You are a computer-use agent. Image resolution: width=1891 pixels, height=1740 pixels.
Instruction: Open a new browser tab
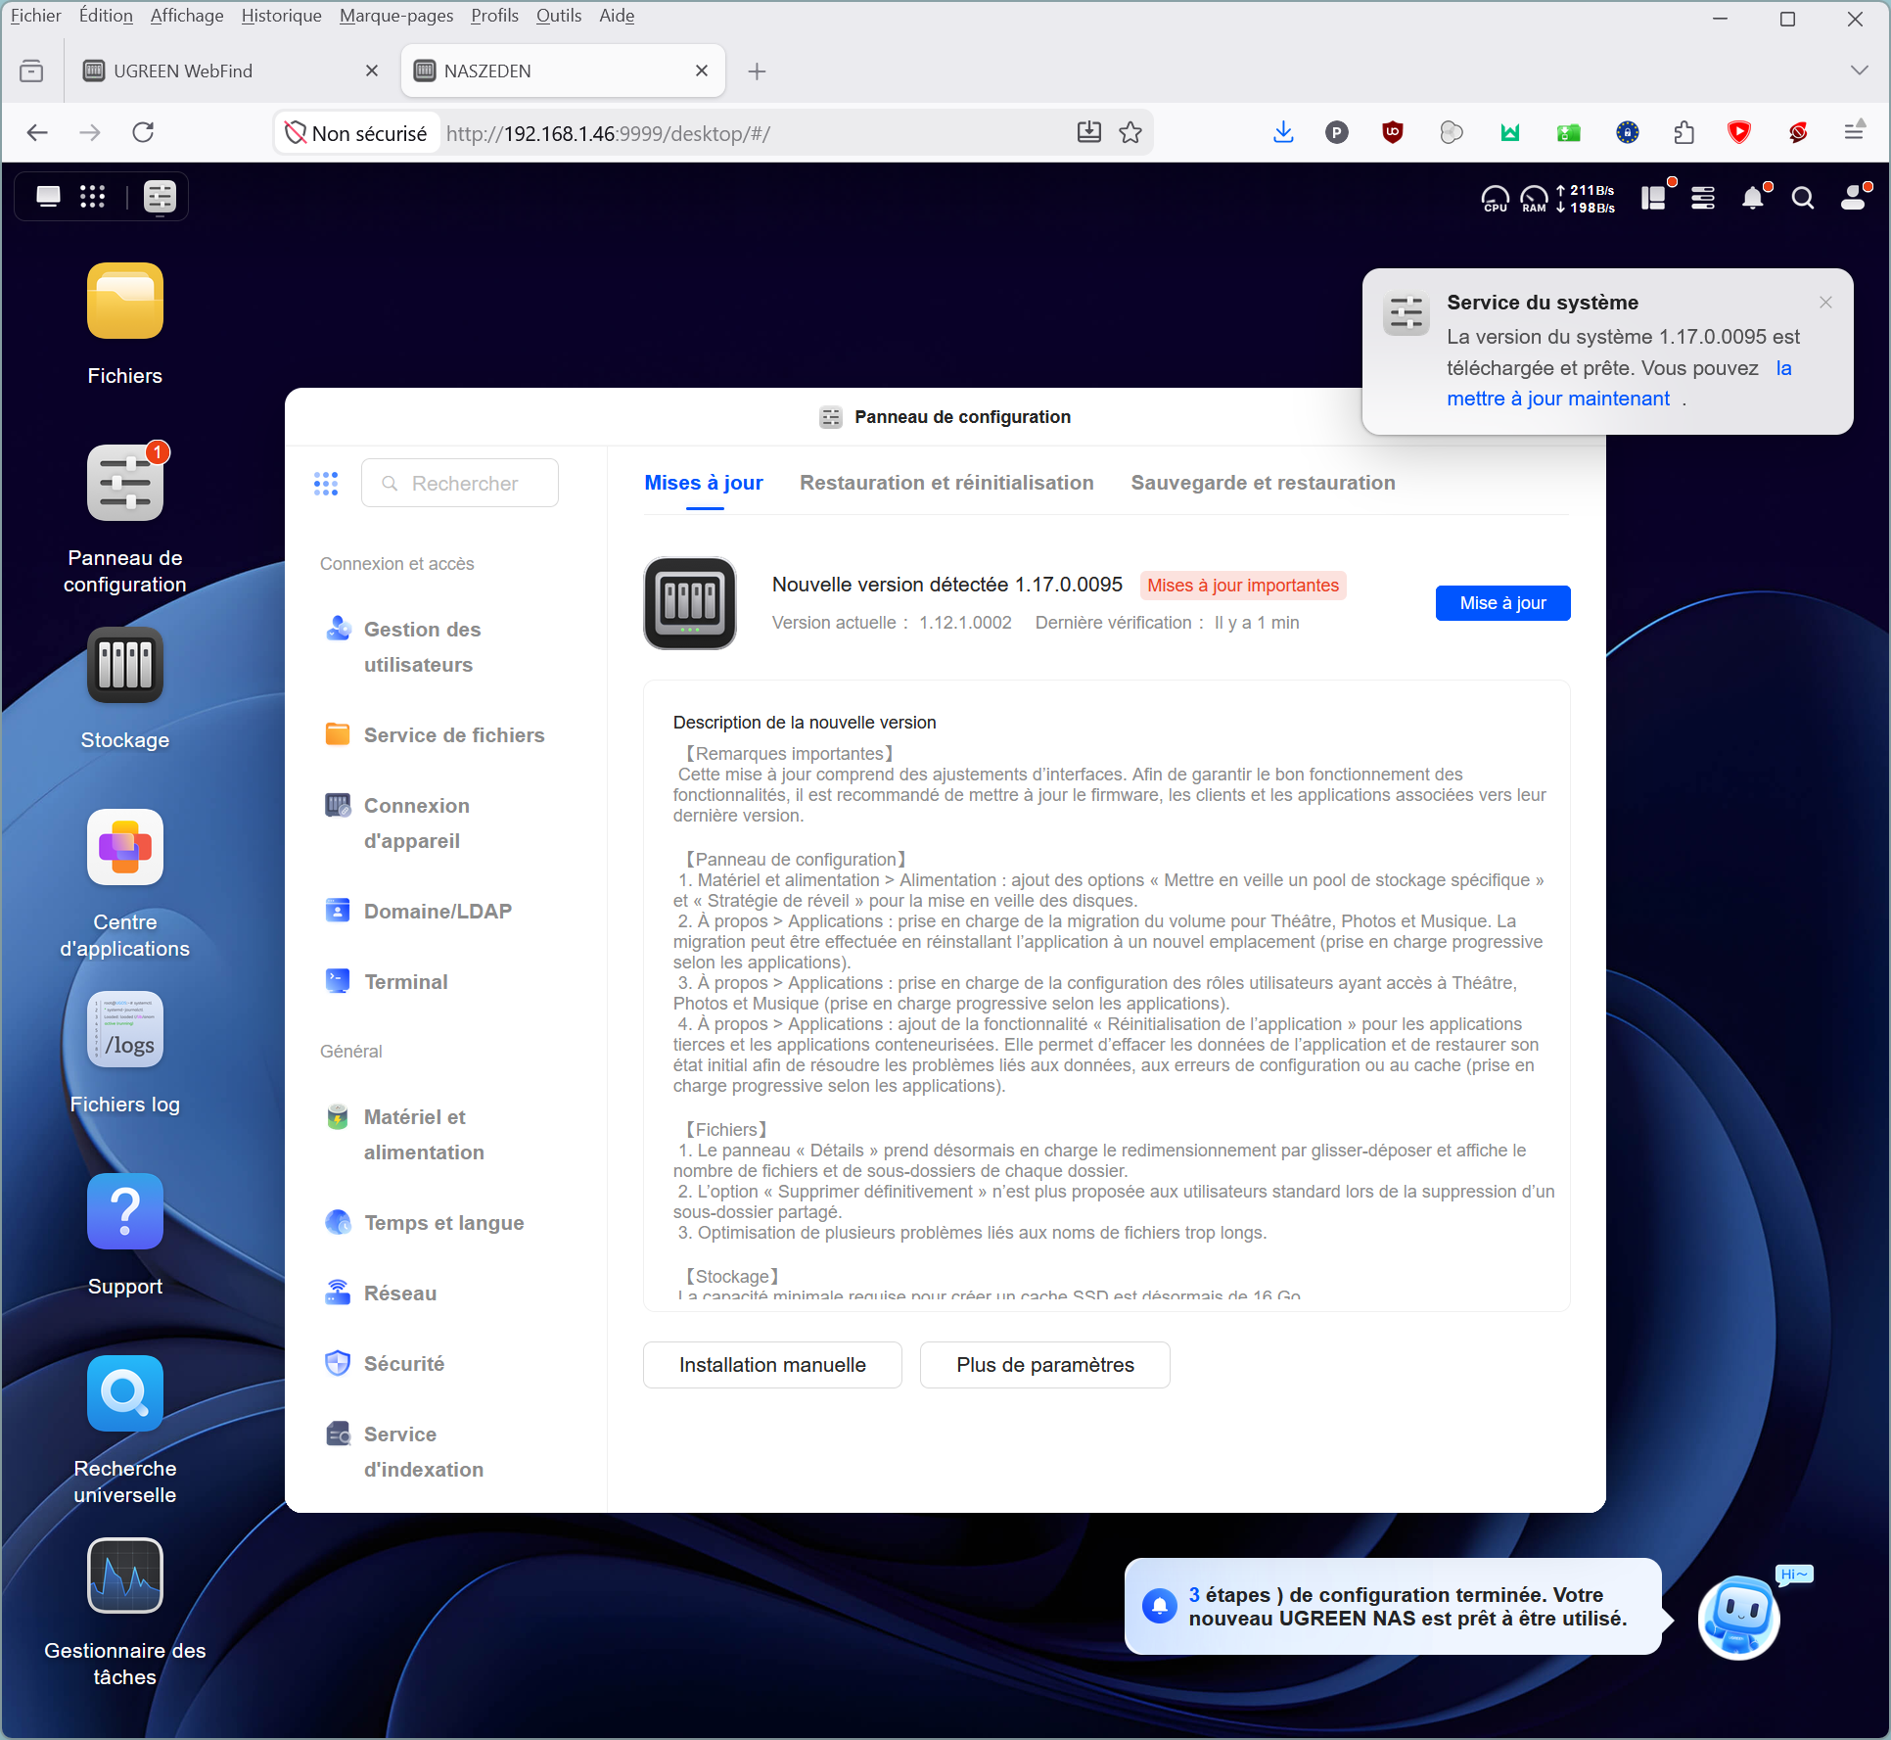pyautogui.click(x=757, y=71)
